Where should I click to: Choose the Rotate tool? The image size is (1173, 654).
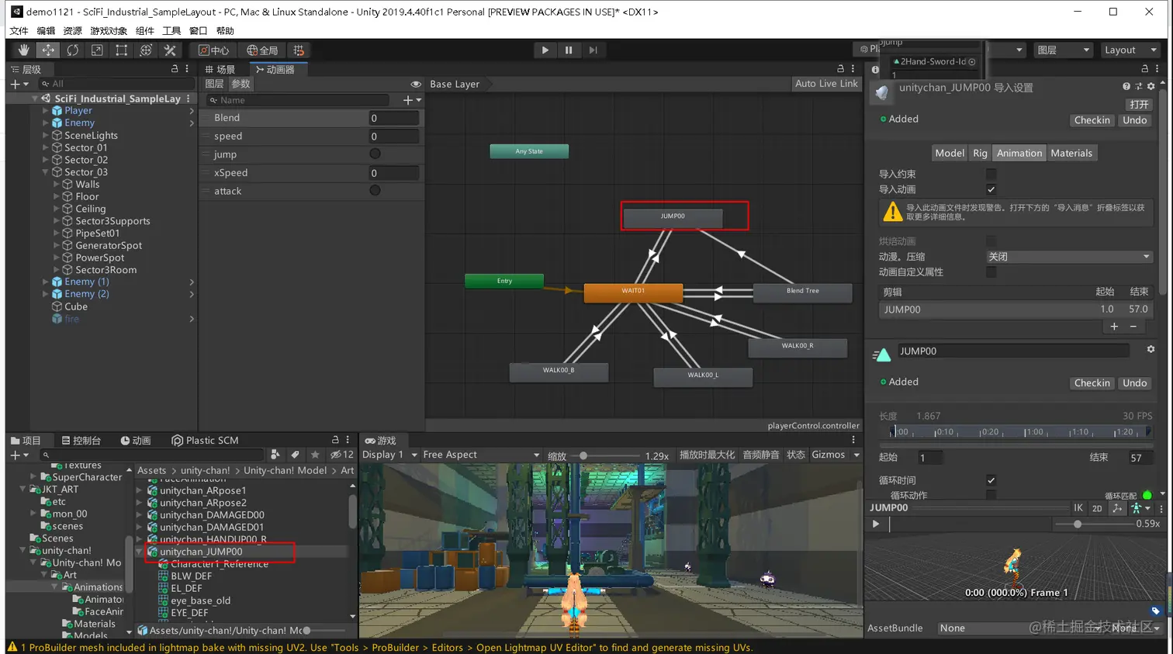click(72, 50)
